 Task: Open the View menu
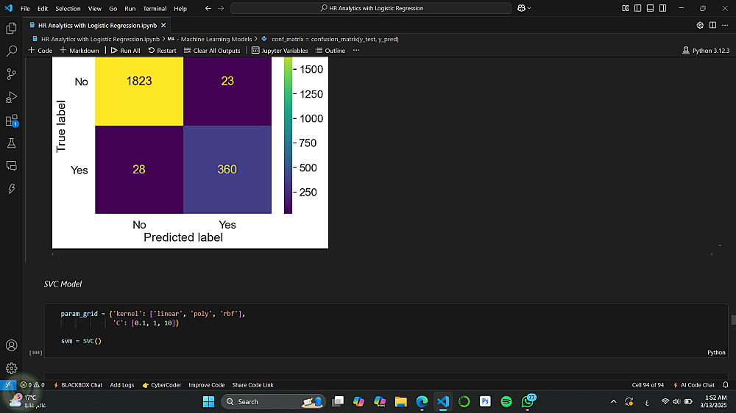click(x=95, y=8)
